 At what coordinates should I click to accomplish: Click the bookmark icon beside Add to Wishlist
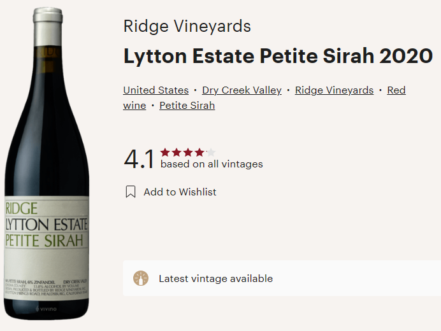click(x=131, y=192)
